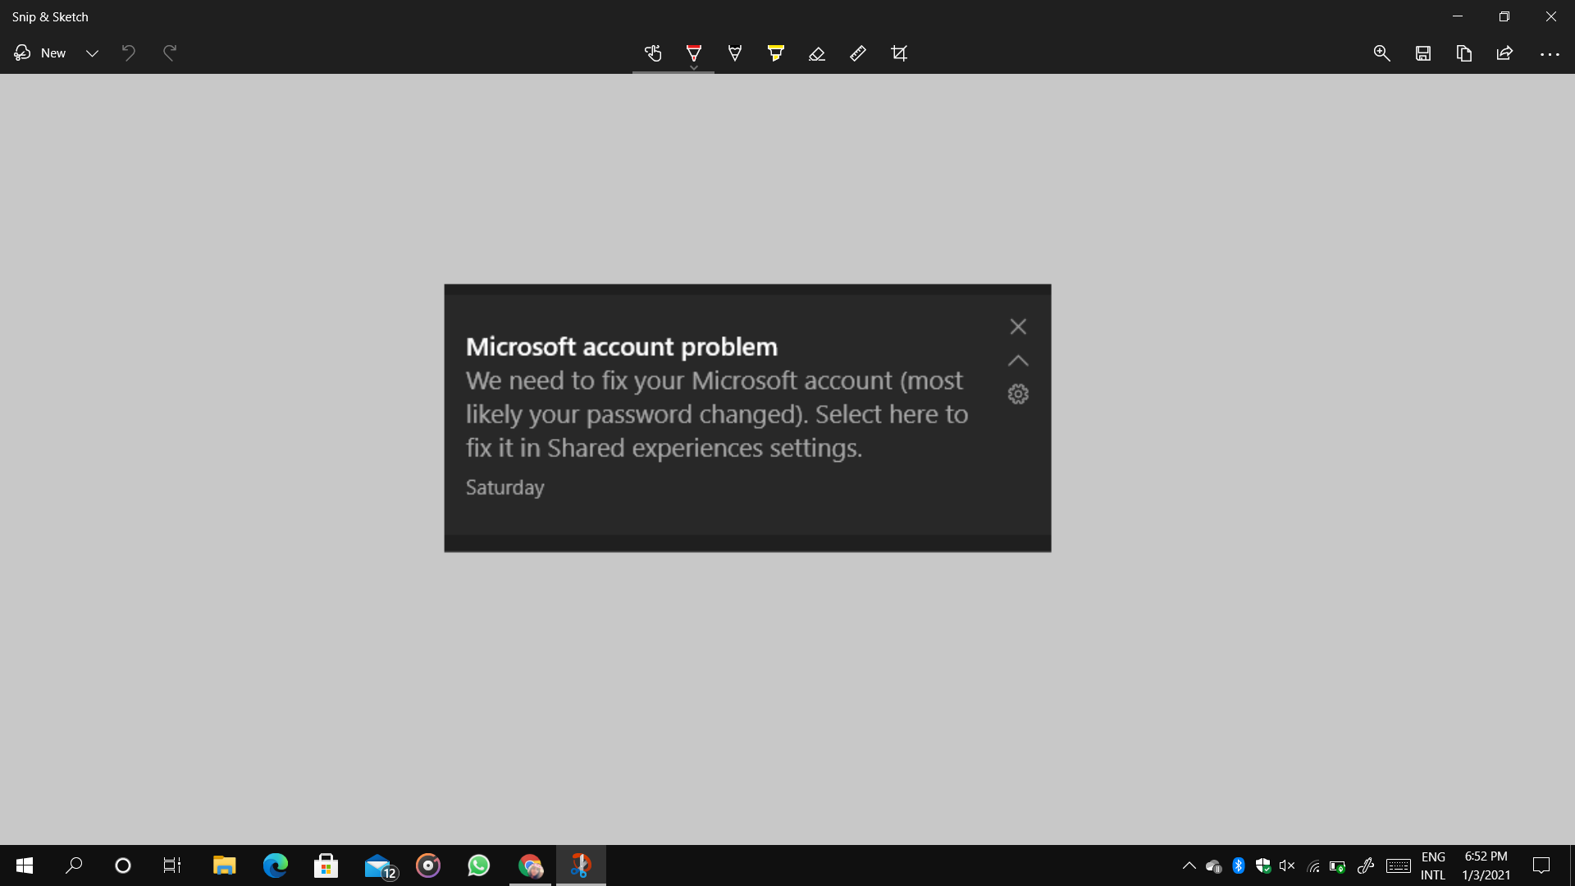Open Windows Security tray icon

pos(1263,865)
